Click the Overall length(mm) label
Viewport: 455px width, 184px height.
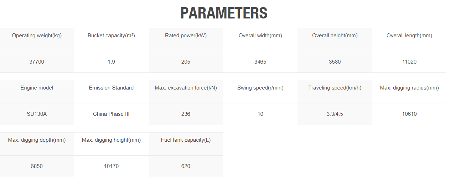(409, 36)
